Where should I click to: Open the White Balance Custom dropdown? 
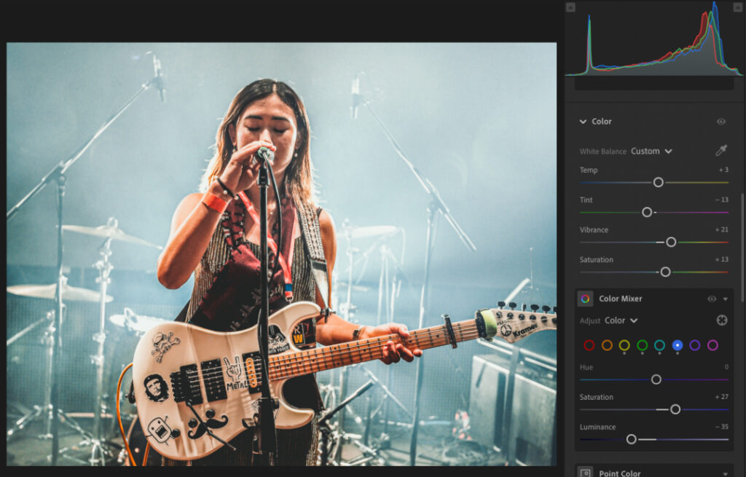651,151
